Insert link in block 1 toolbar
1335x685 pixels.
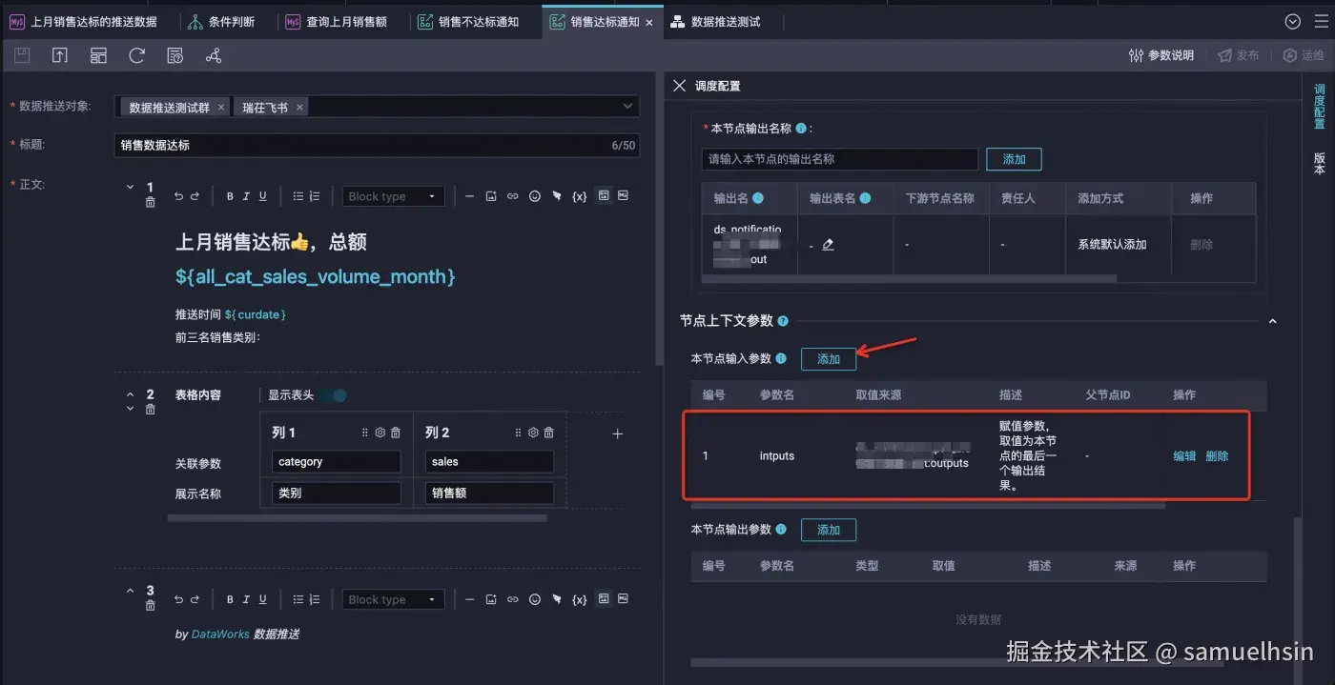pos(513,196)
